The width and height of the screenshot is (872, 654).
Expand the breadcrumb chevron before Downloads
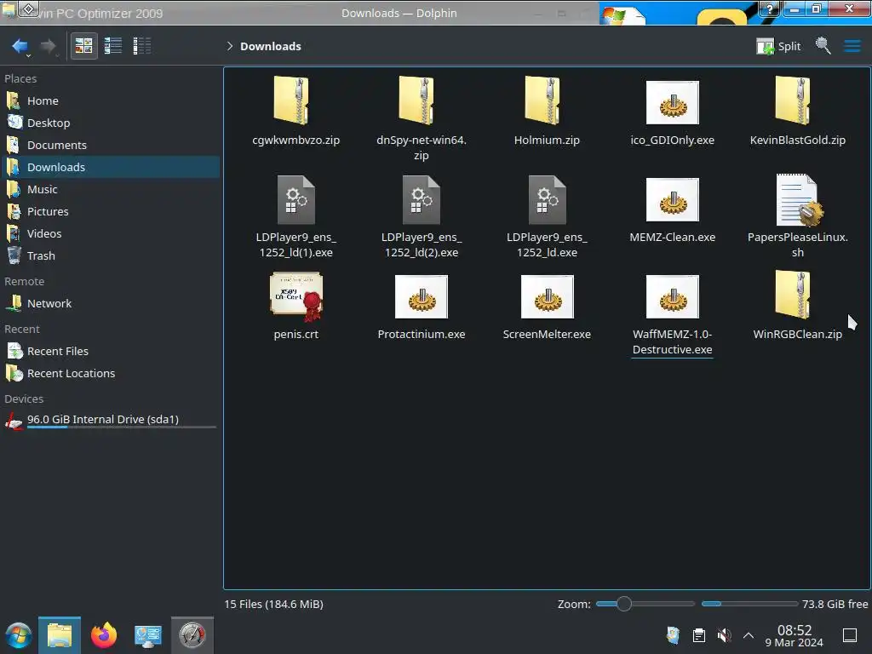[229, 46]
